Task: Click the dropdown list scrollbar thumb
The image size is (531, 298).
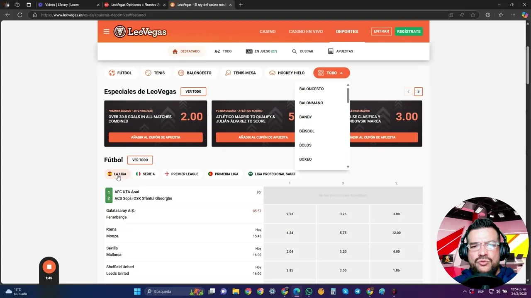Action: pyautogui.click(x=348, y=95)
